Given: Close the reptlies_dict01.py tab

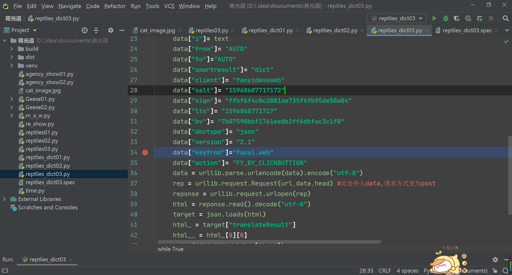Looking at the screenshot, I should (298, 30).
